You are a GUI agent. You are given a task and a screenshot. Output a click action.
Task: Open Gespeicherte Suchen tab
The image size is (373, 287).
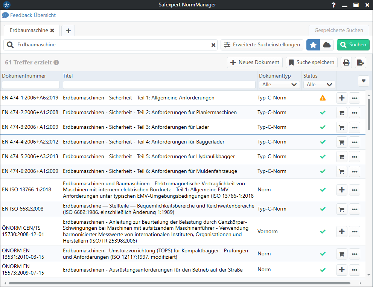339,31
